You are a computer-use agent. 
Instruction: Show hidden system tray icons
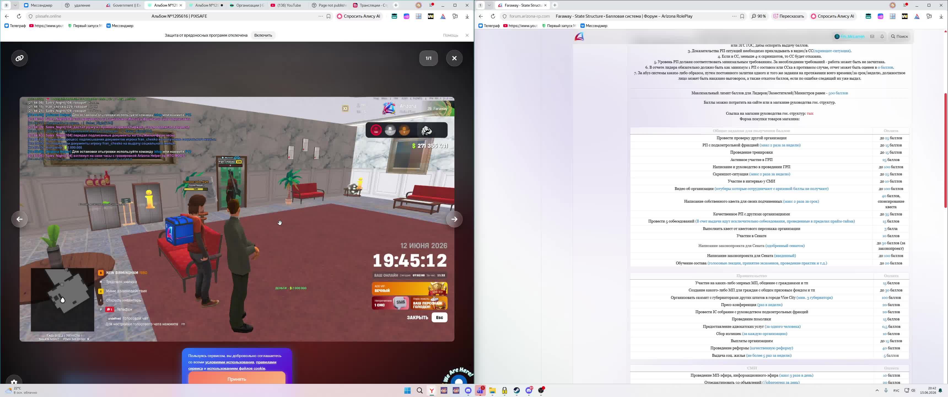[877, 390]
